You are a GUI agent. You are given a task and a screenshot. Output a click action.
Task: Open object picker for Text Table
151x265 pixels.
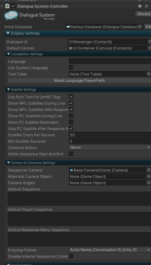pos(149,74)
